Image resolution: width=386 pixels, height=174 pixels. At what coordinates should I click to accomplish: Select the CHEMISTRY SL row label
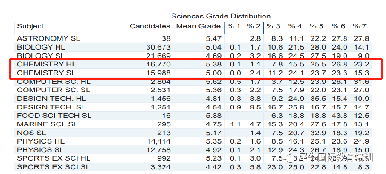point(46,73)
